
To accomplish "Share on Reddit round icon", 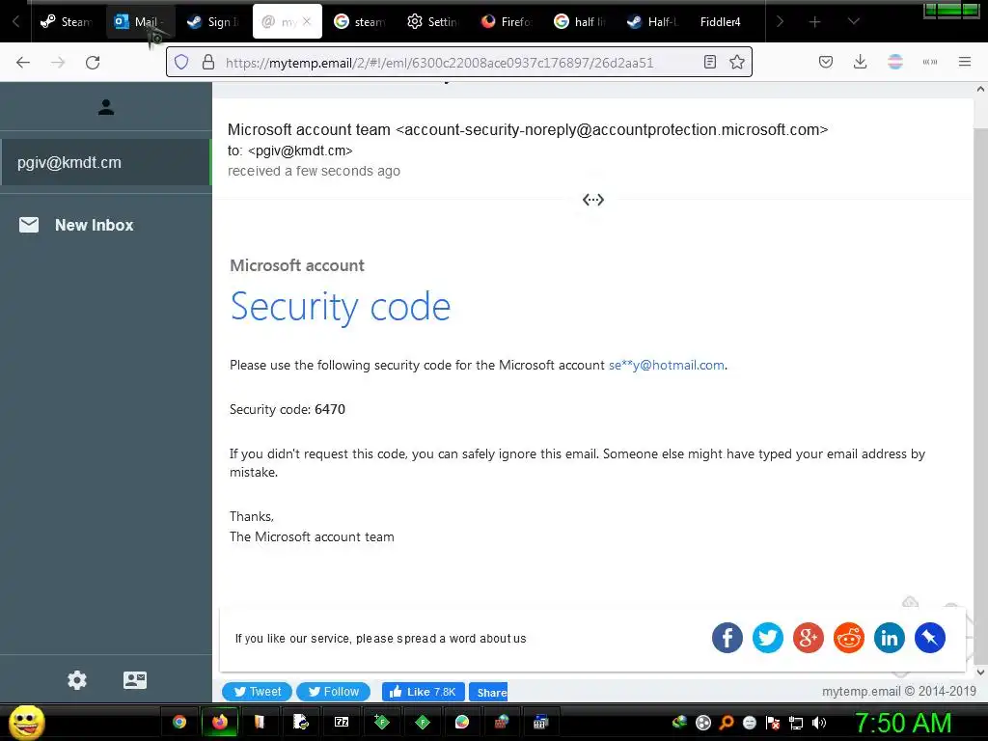I will 849,638.
